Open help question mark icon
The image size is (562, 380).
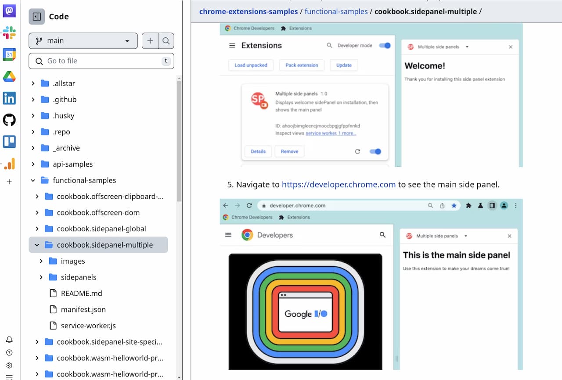pos(9,352)
